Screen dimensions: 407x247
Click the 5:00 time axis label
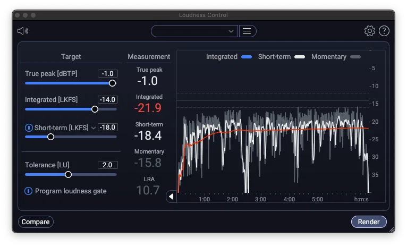pyautogui.click(x=317, y=199)
